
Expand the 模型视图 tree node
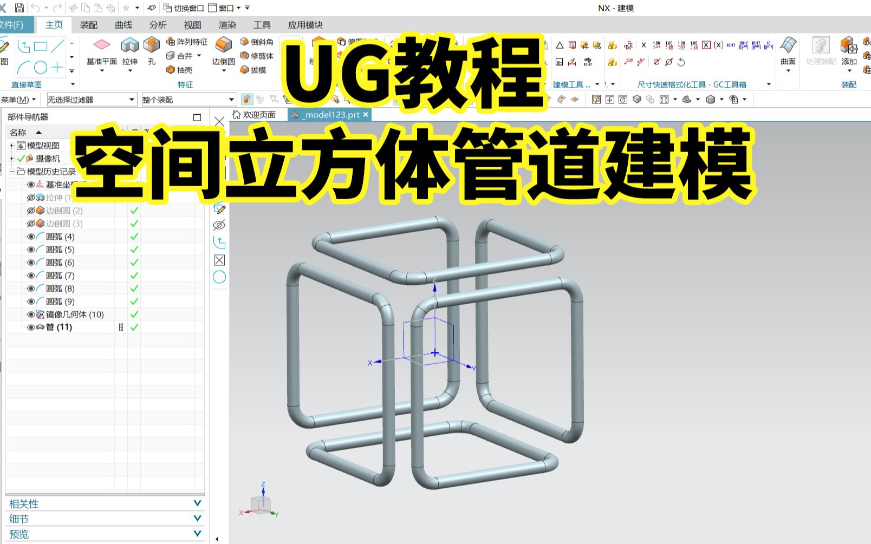pyautogui.click(x=11, y=146)
